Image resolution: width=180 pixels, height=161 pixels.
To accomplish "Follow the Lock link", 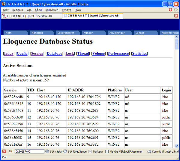I will coord(70,53).
